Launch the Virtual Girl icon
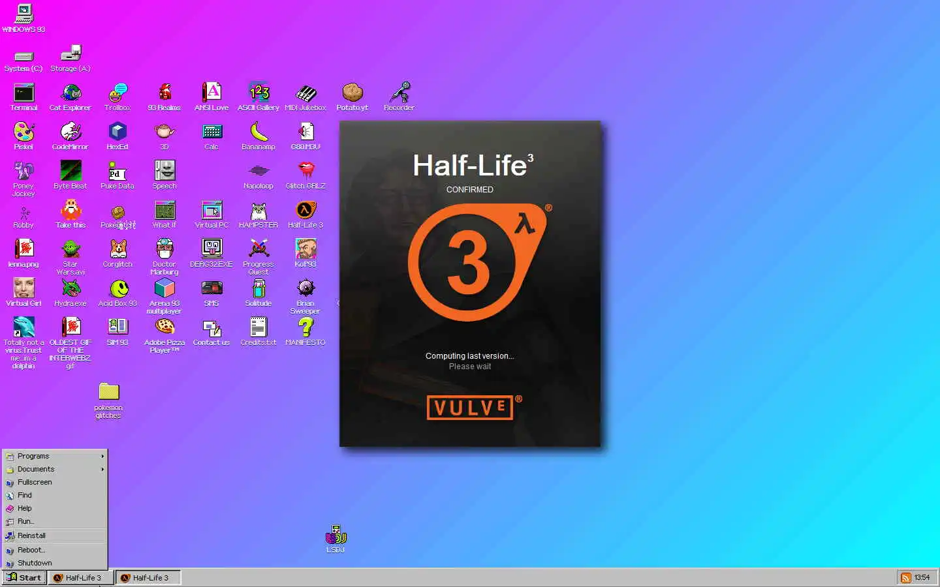This screenshot has height=587, width=940. 23,293
